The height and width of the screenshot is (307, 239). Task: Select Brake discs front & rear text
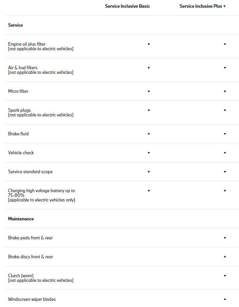[x=30, y=257]
